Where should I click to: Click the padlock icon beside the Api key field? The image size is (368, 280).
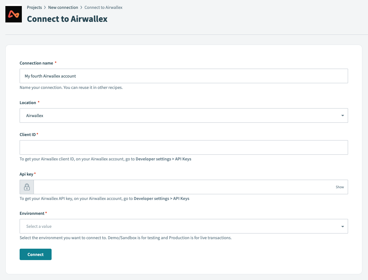pyautogui.click(x=27, y=187)
